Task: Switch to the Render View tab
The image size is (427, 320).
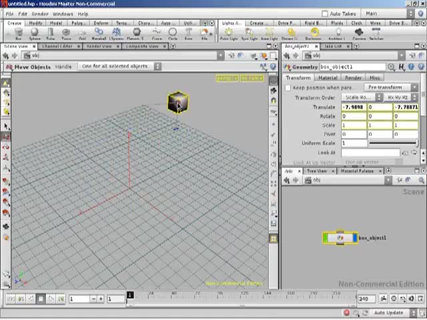Action: pos(99,46)
